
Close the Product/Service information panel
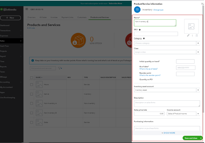click(202, 4)
